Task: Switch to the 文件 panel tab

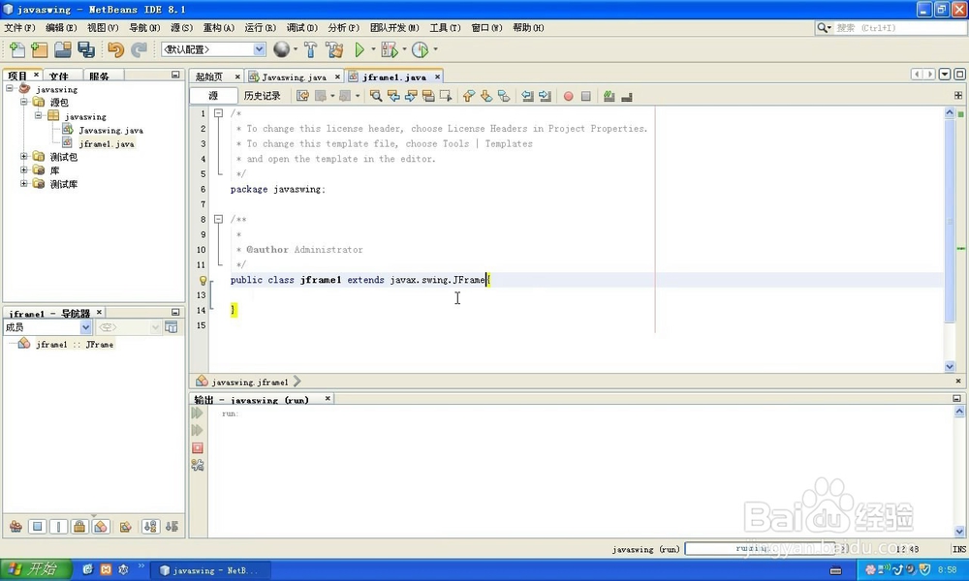Action: [59, 76]
